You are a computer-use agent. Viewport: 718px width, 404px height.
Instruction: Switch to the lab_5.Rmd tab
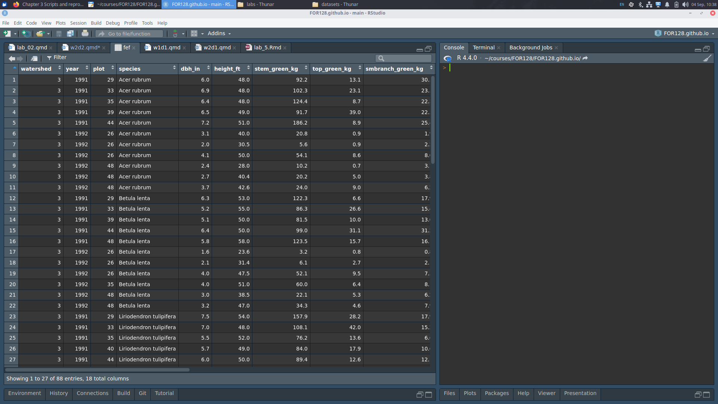(x=267, y=48)
